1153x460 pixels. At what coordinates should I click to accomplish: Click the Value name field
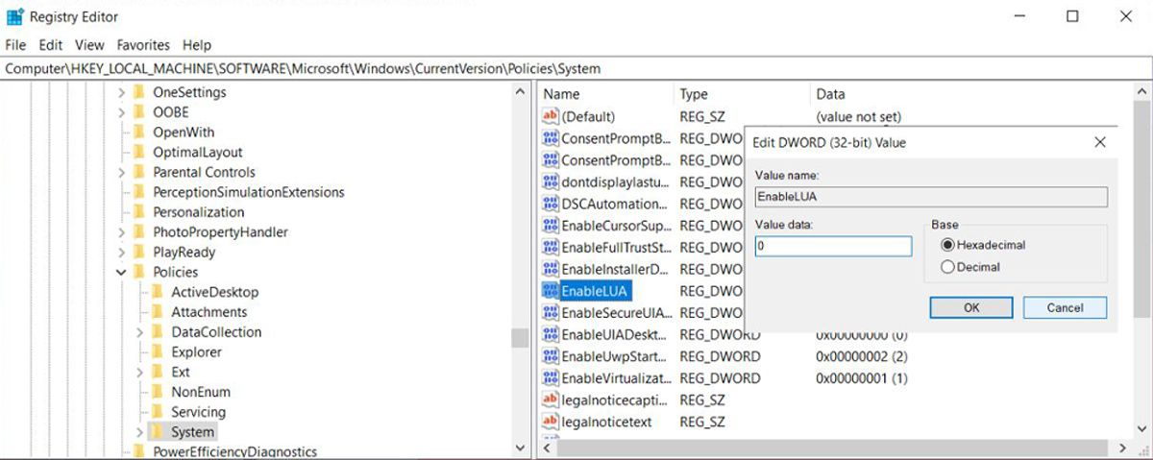tap(931, 197)
